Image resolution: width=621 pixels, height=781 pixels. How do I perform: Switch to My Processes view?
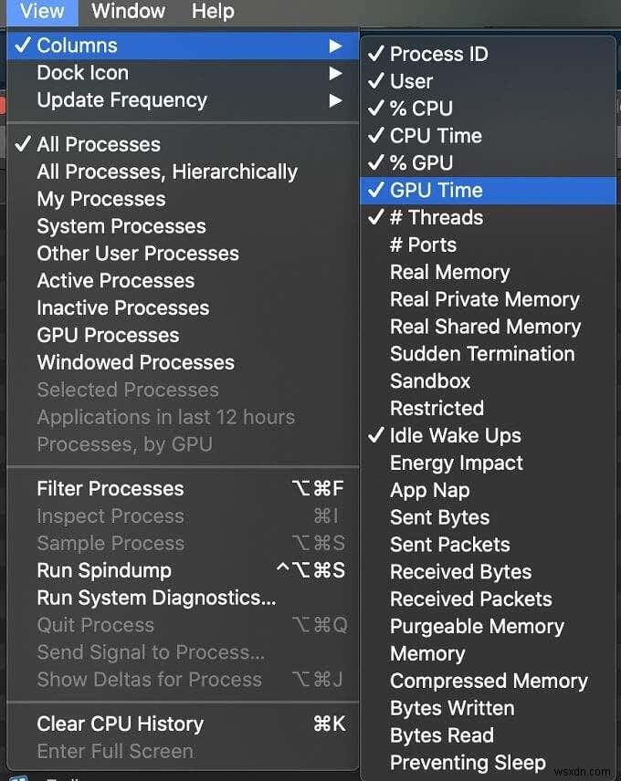coord(100,199)
